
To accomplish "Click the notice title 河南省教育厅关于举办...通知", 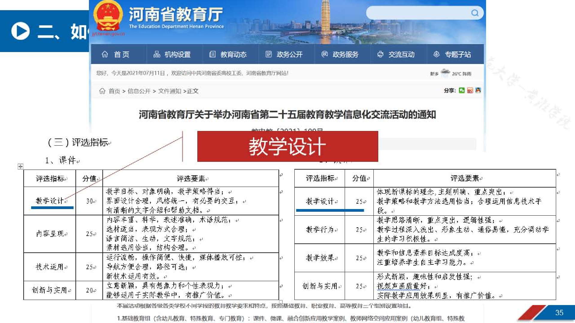I will point(287,115).
